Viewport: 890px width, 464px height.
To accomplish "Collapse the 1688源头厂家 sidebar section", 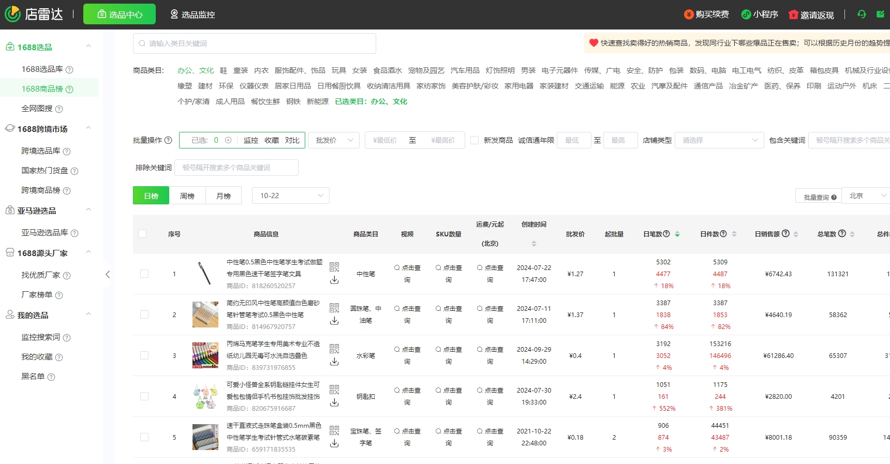I will (x=88, y=252).
